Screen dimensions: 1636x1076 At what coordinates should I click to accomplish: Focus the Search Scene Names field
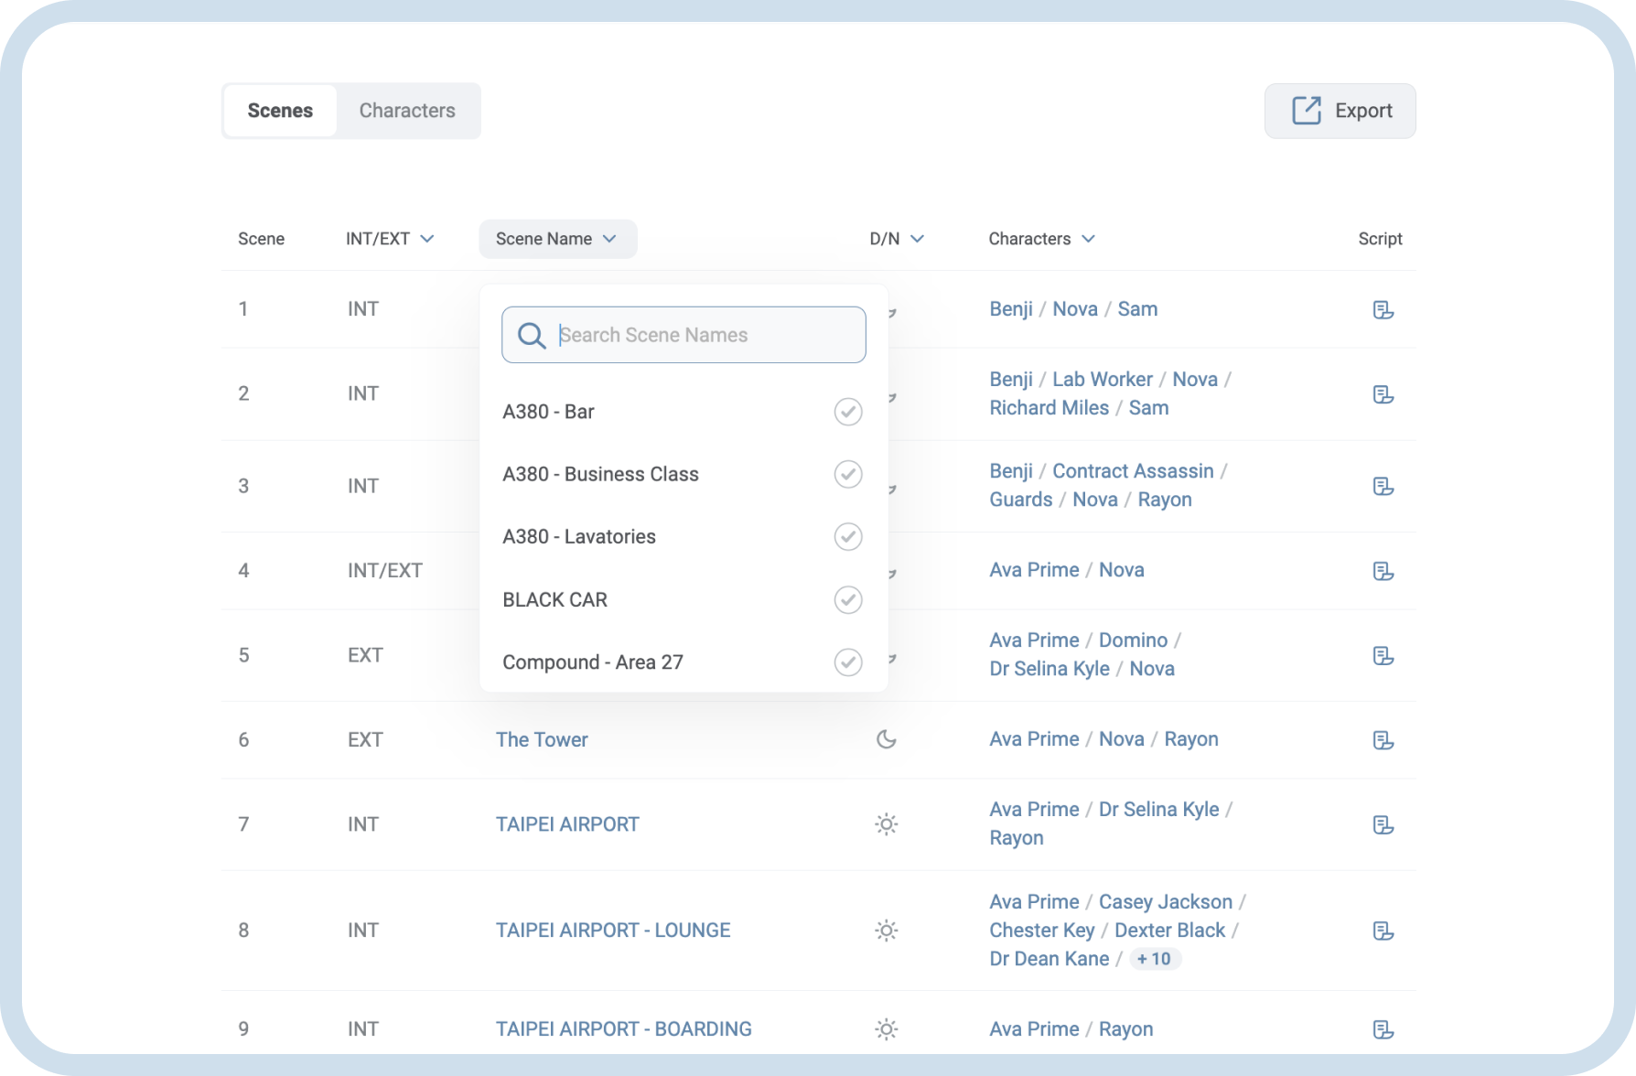click(x=705, y=336)
